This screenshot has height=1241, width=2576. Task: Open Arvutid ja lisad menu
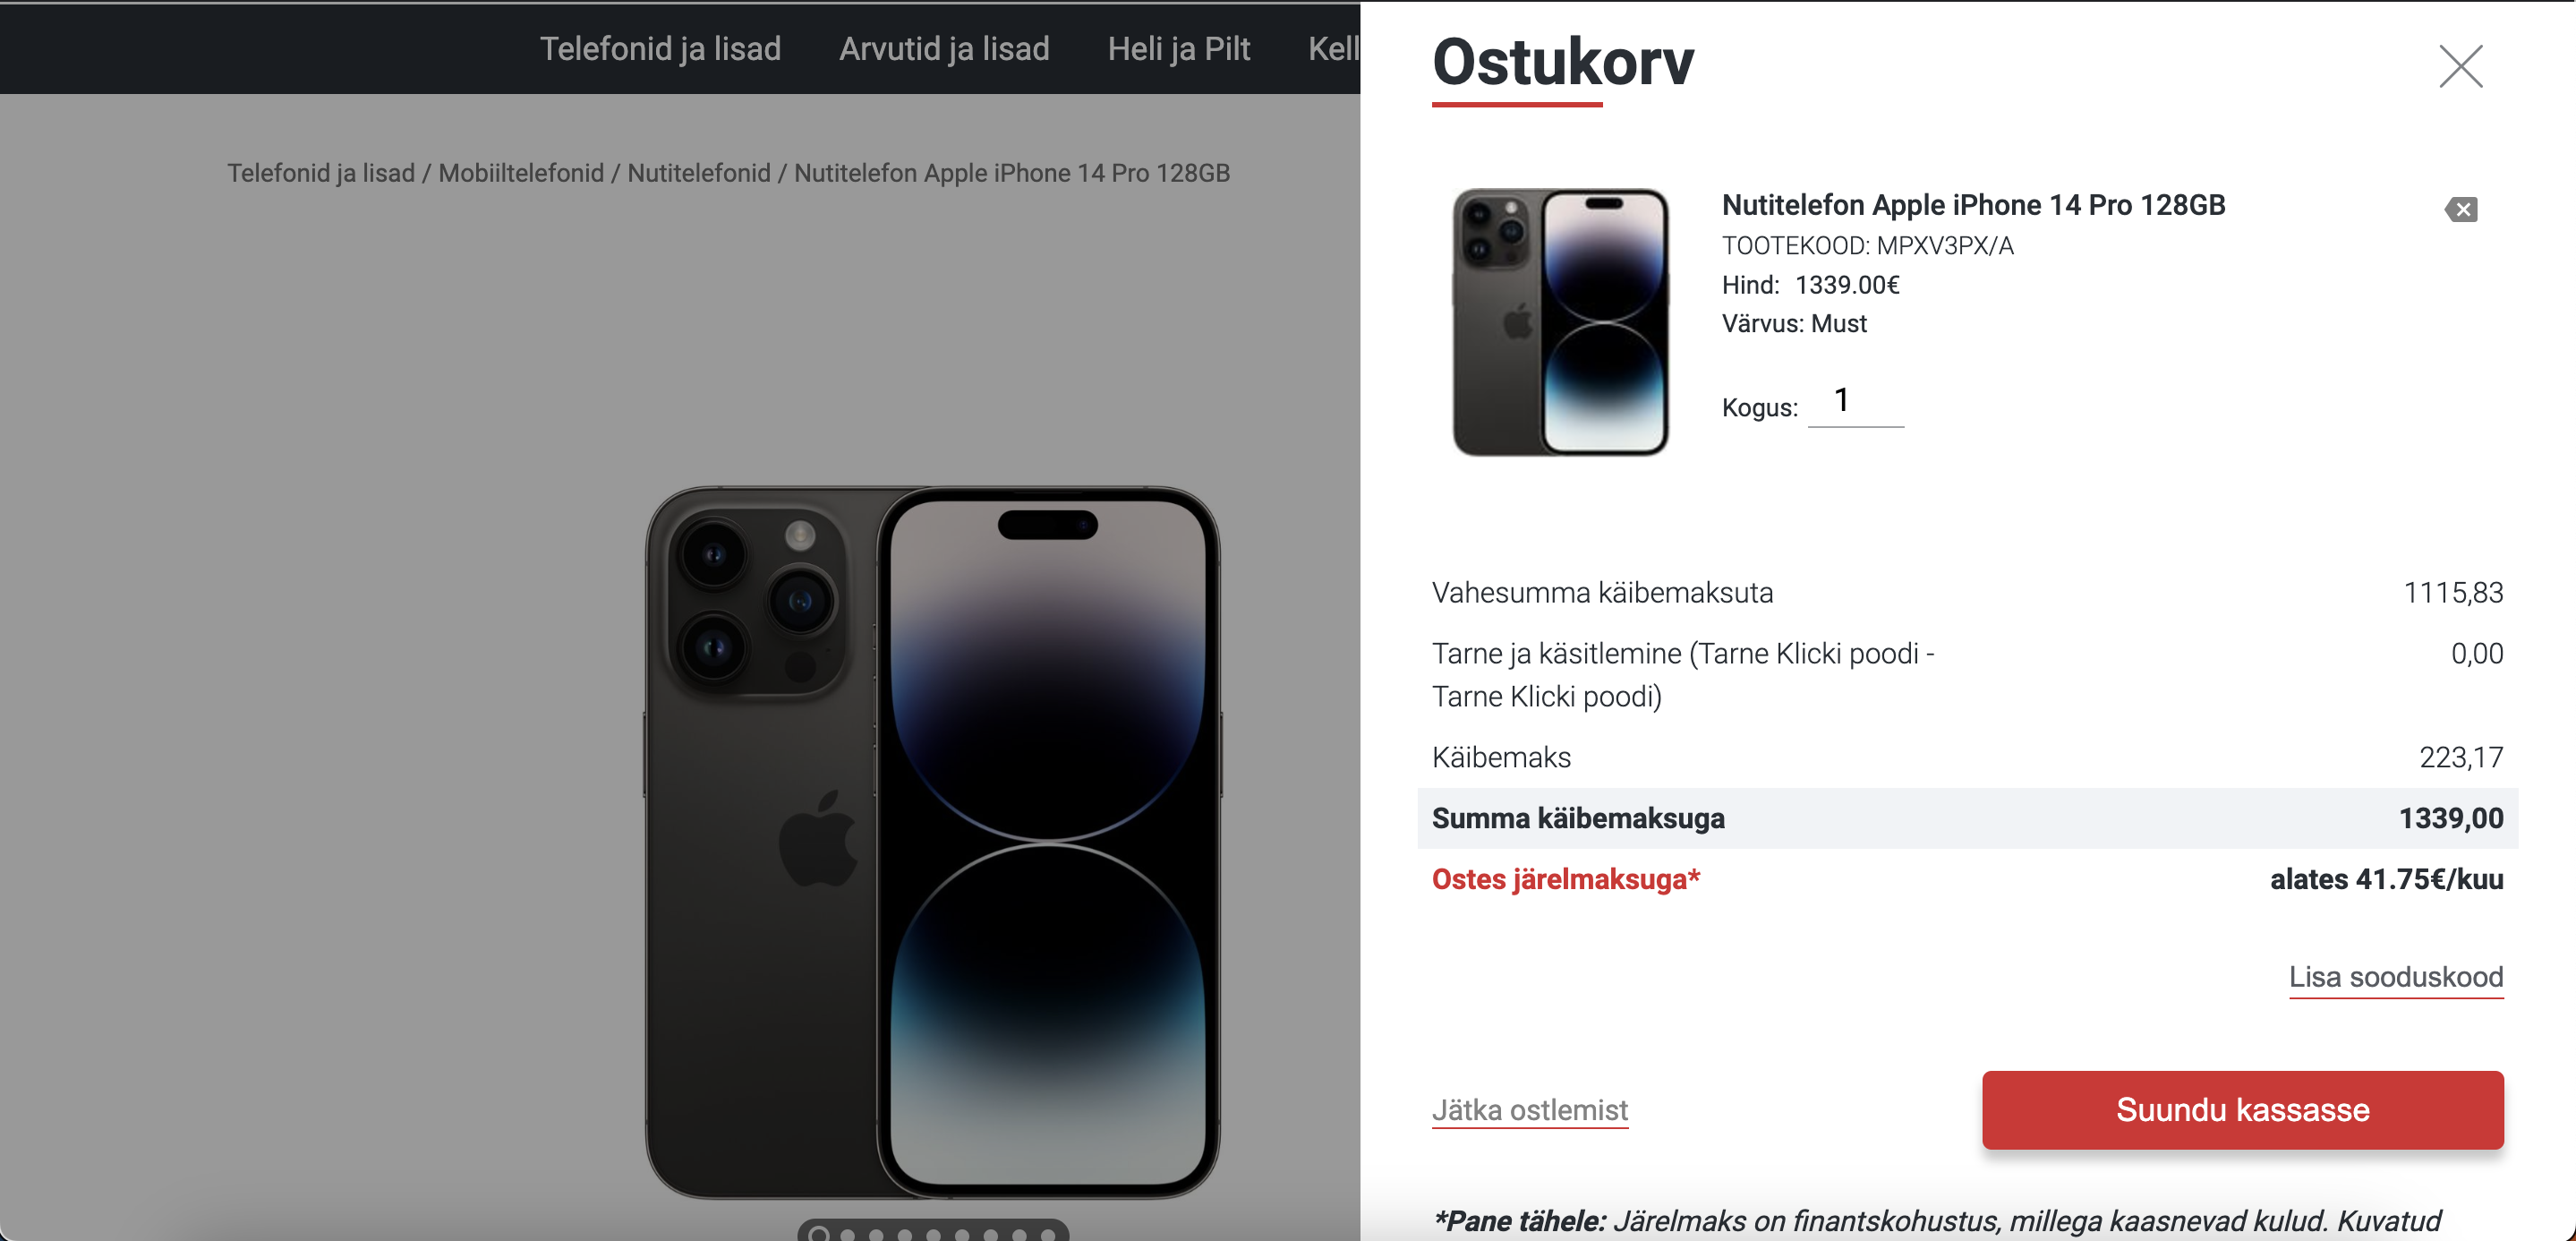(944, 48)
